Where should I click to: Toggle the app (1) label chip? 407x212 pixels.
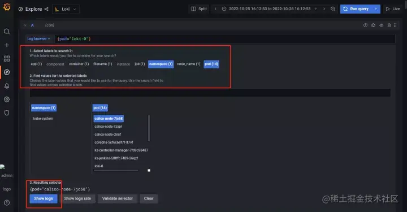coord(36,64)
